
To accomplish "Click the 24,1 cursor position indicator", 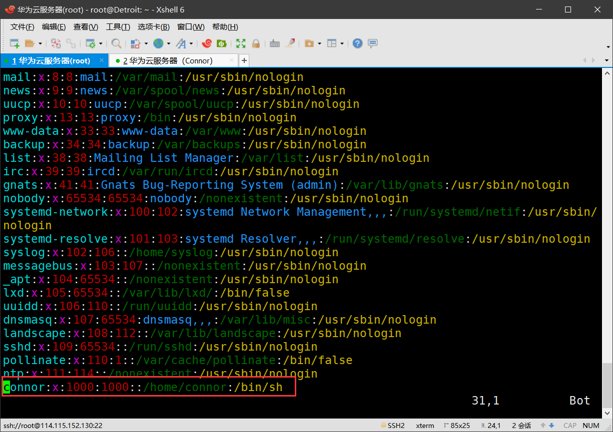I will tap(491, 426).
